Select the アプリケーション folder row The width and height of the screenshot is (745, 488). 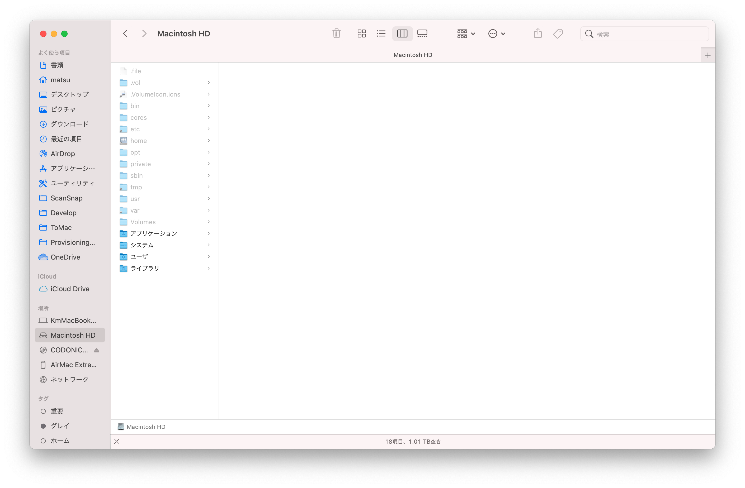click(x=165, y=233)
